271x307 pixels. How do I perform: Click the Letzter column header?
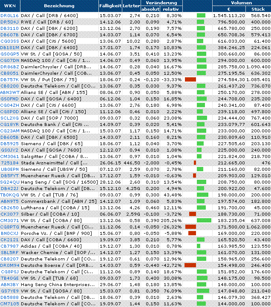[x=131, y=6]
